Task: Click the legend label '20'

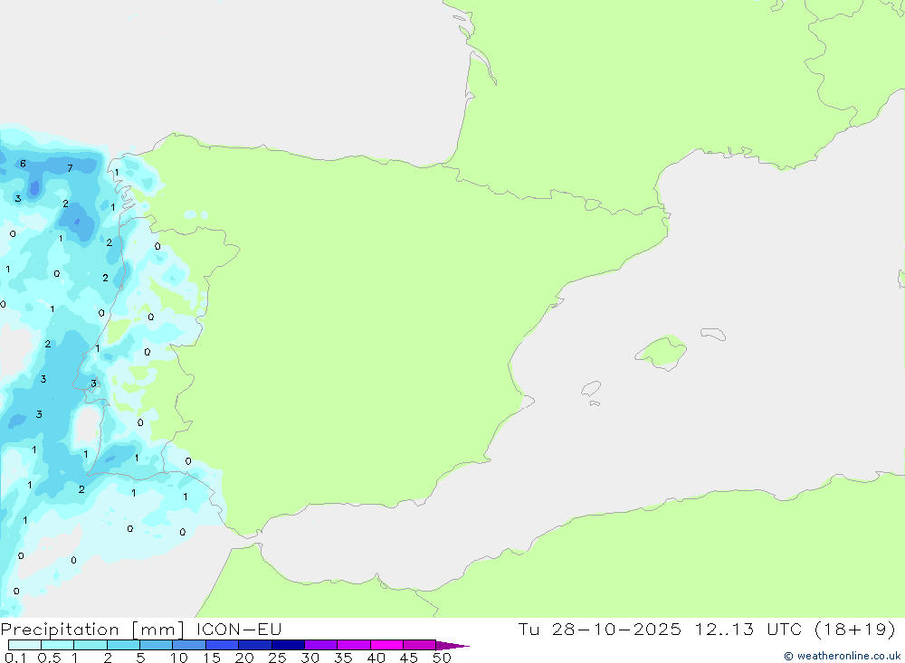Action: coord(244,658)
